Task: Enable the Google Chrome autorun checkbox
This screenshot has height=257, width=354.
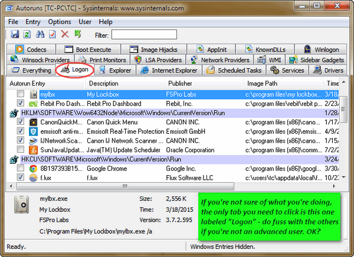Action: (x=21, y=168)
